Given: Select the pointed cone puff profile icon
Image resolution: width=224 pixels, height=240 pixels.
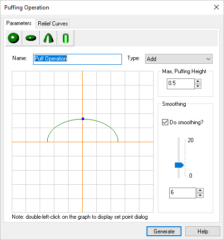Looking at the screenshot, I should coord(48,38).
